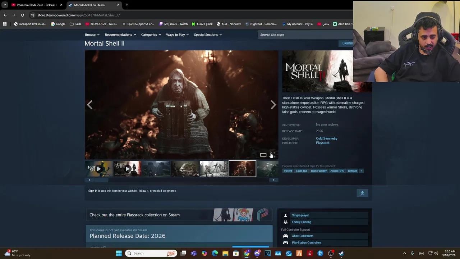
Task: Open the Playstack collection banner
Action: click(x=179, y=215)
